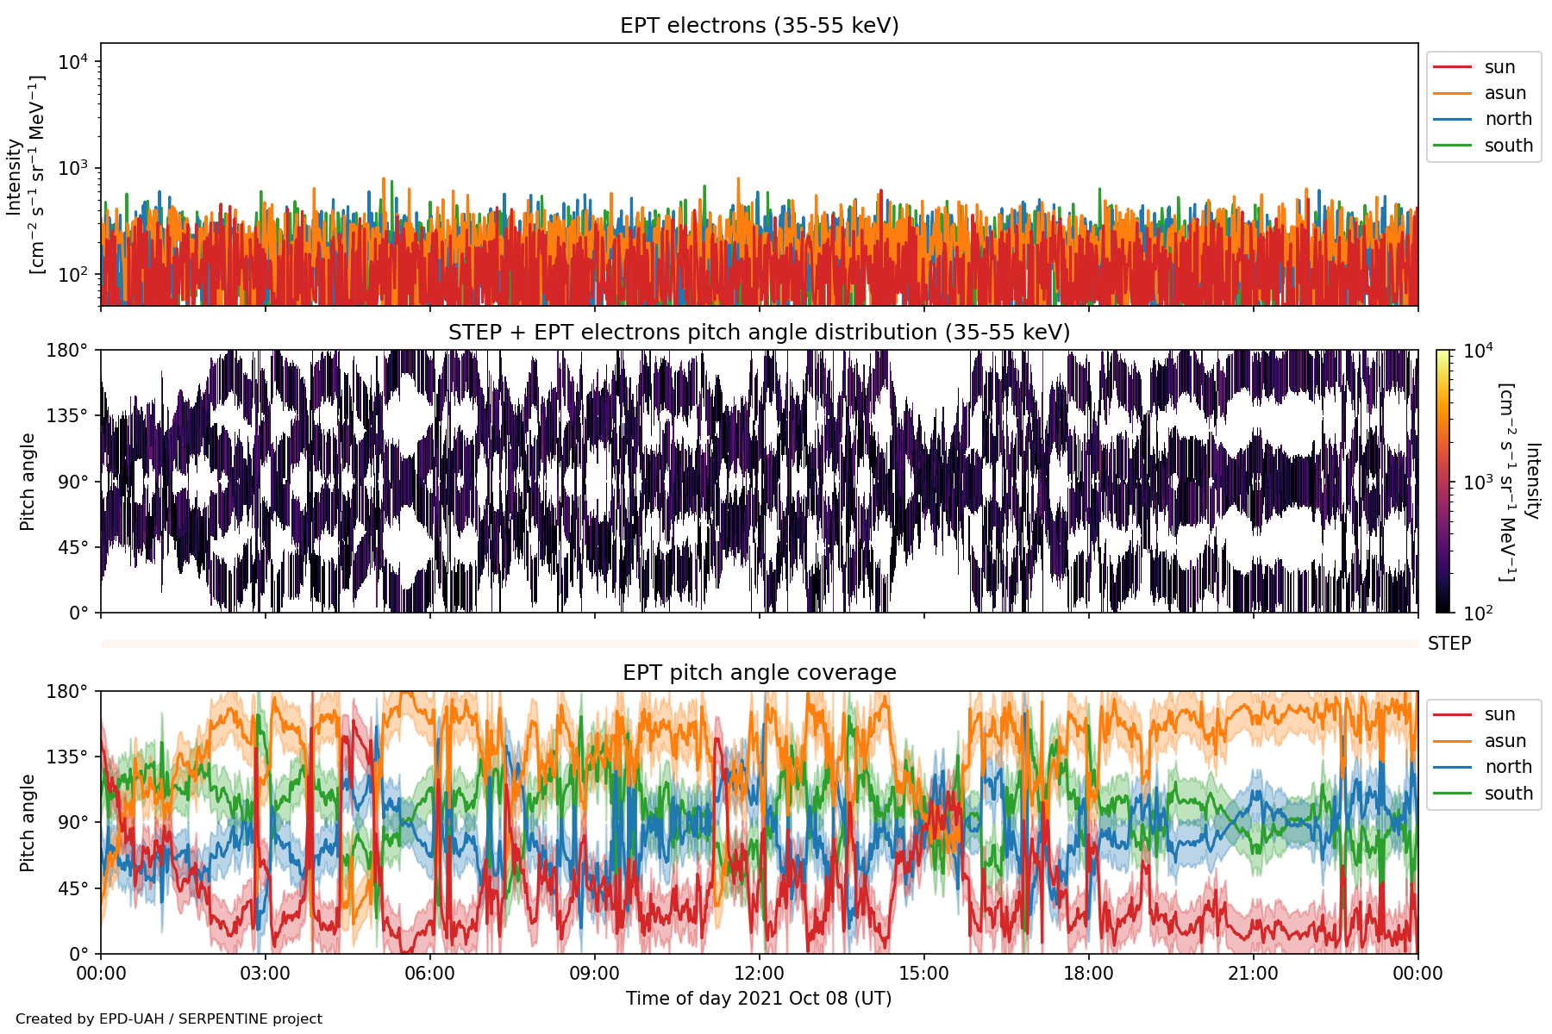Click the colorbar's Intensity unit label

tap(1518, 483)
